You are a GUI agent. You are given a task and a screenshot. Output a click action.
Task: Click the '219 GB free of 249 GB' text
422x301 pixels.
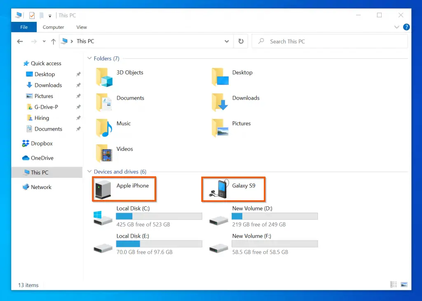pyautogui.click(x=259, y=224)
